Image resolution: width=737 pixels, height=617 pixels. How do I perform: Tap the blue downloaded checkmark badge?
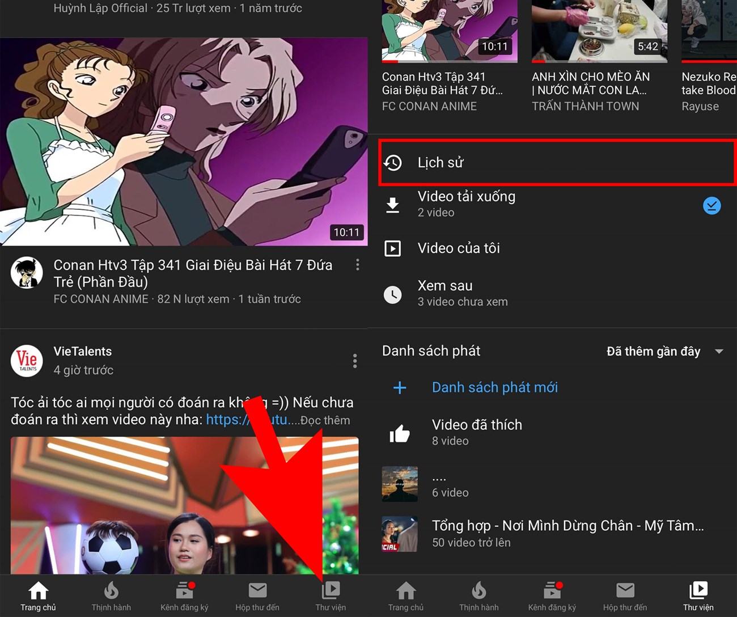[x=712, y=205]
